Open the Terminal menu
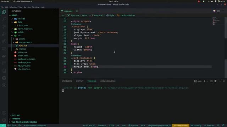This screenshot has width=227, height=127. pyautogui.click(x=35, y=7)
